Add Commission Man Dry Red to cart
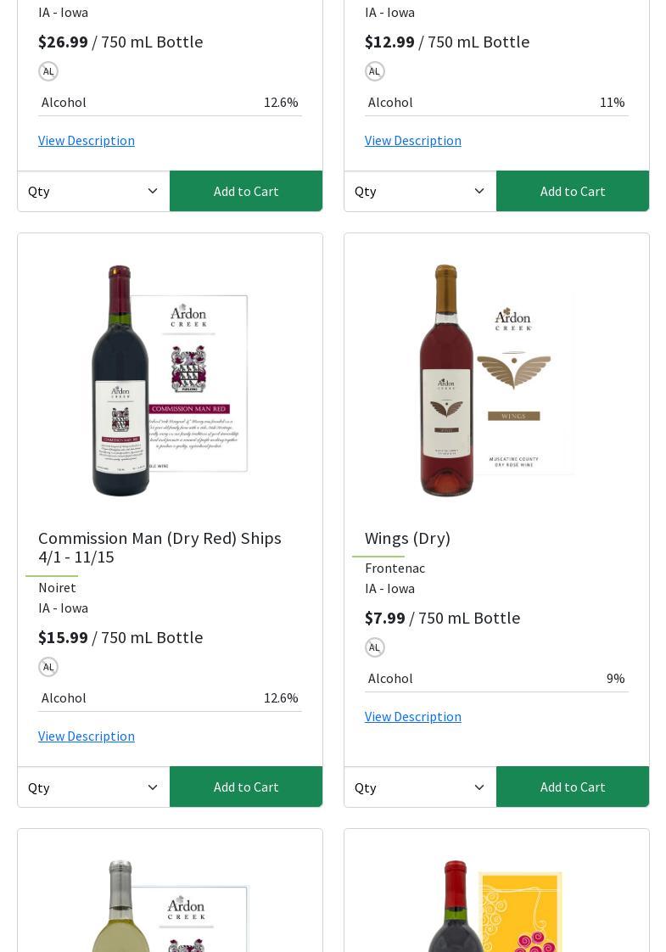Screen dimensions: 666x952 point(246,787)
